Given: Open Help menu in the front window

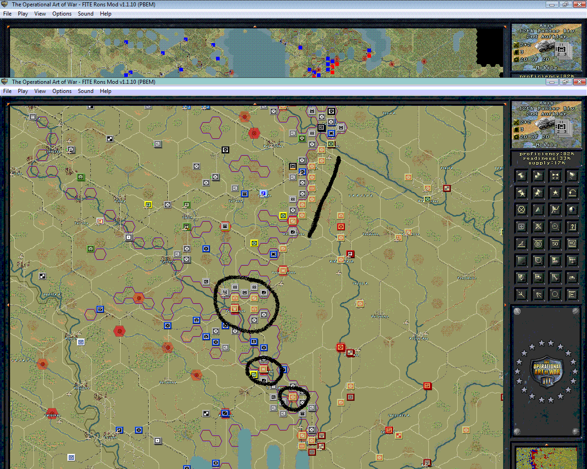Looking at the screenshot, I should tap(105, 91).
